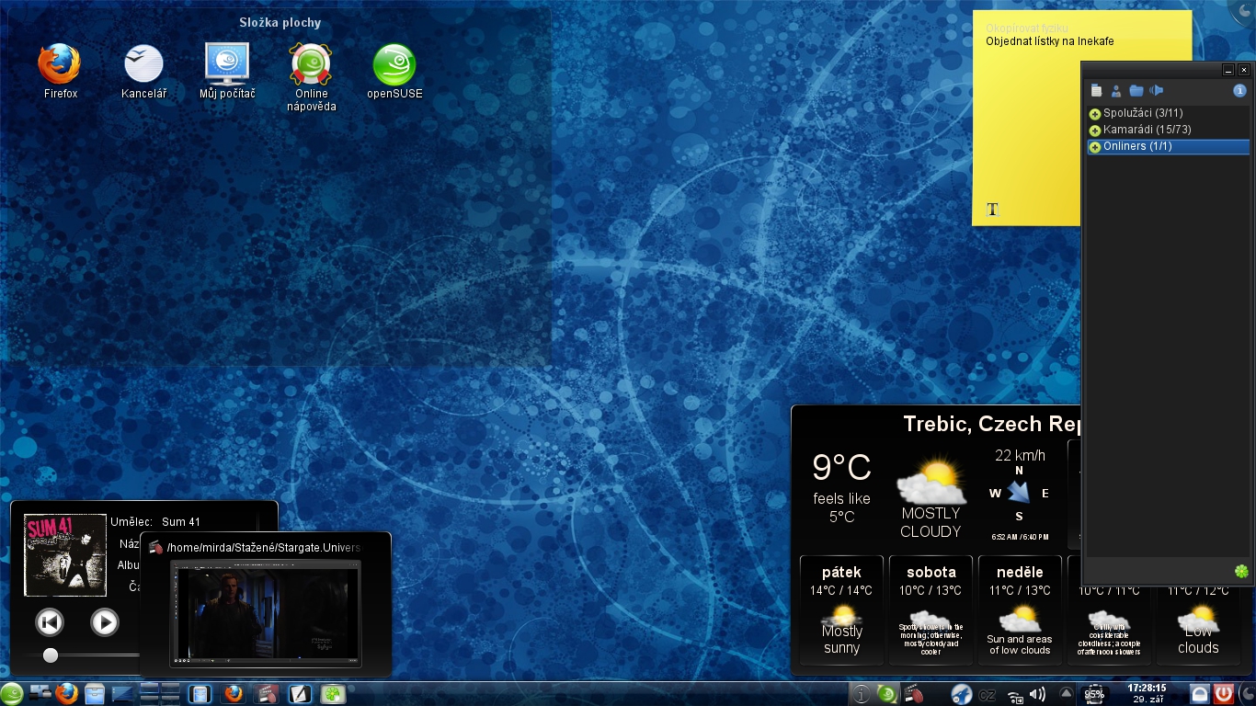Click the Umělec: Sum 41 artist label
This screenshot has height=706, width=1256.
pyautogui.click(x=155, y=521)
